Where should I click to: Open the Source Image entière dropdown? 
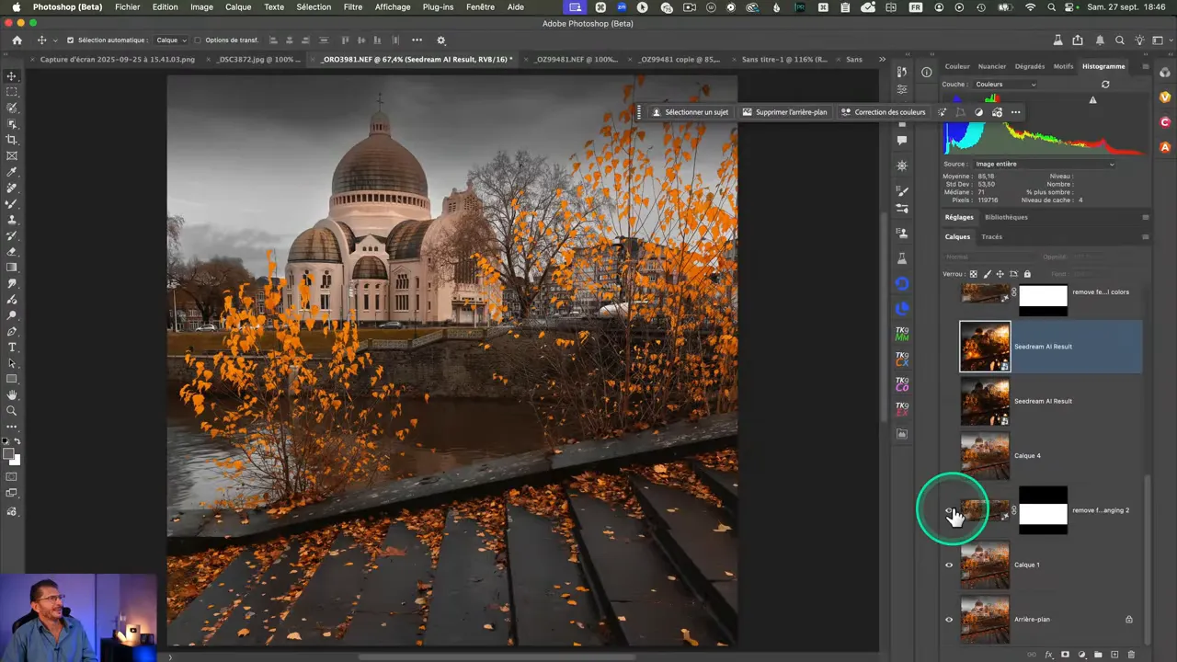[x=1044, y=164]
